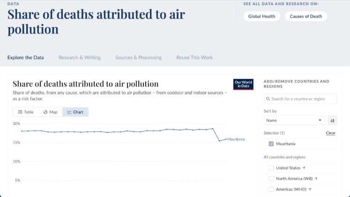This screenshot has width=350, height=197.
Task: Click the Global Health topic button
Action: click(262, 16)
